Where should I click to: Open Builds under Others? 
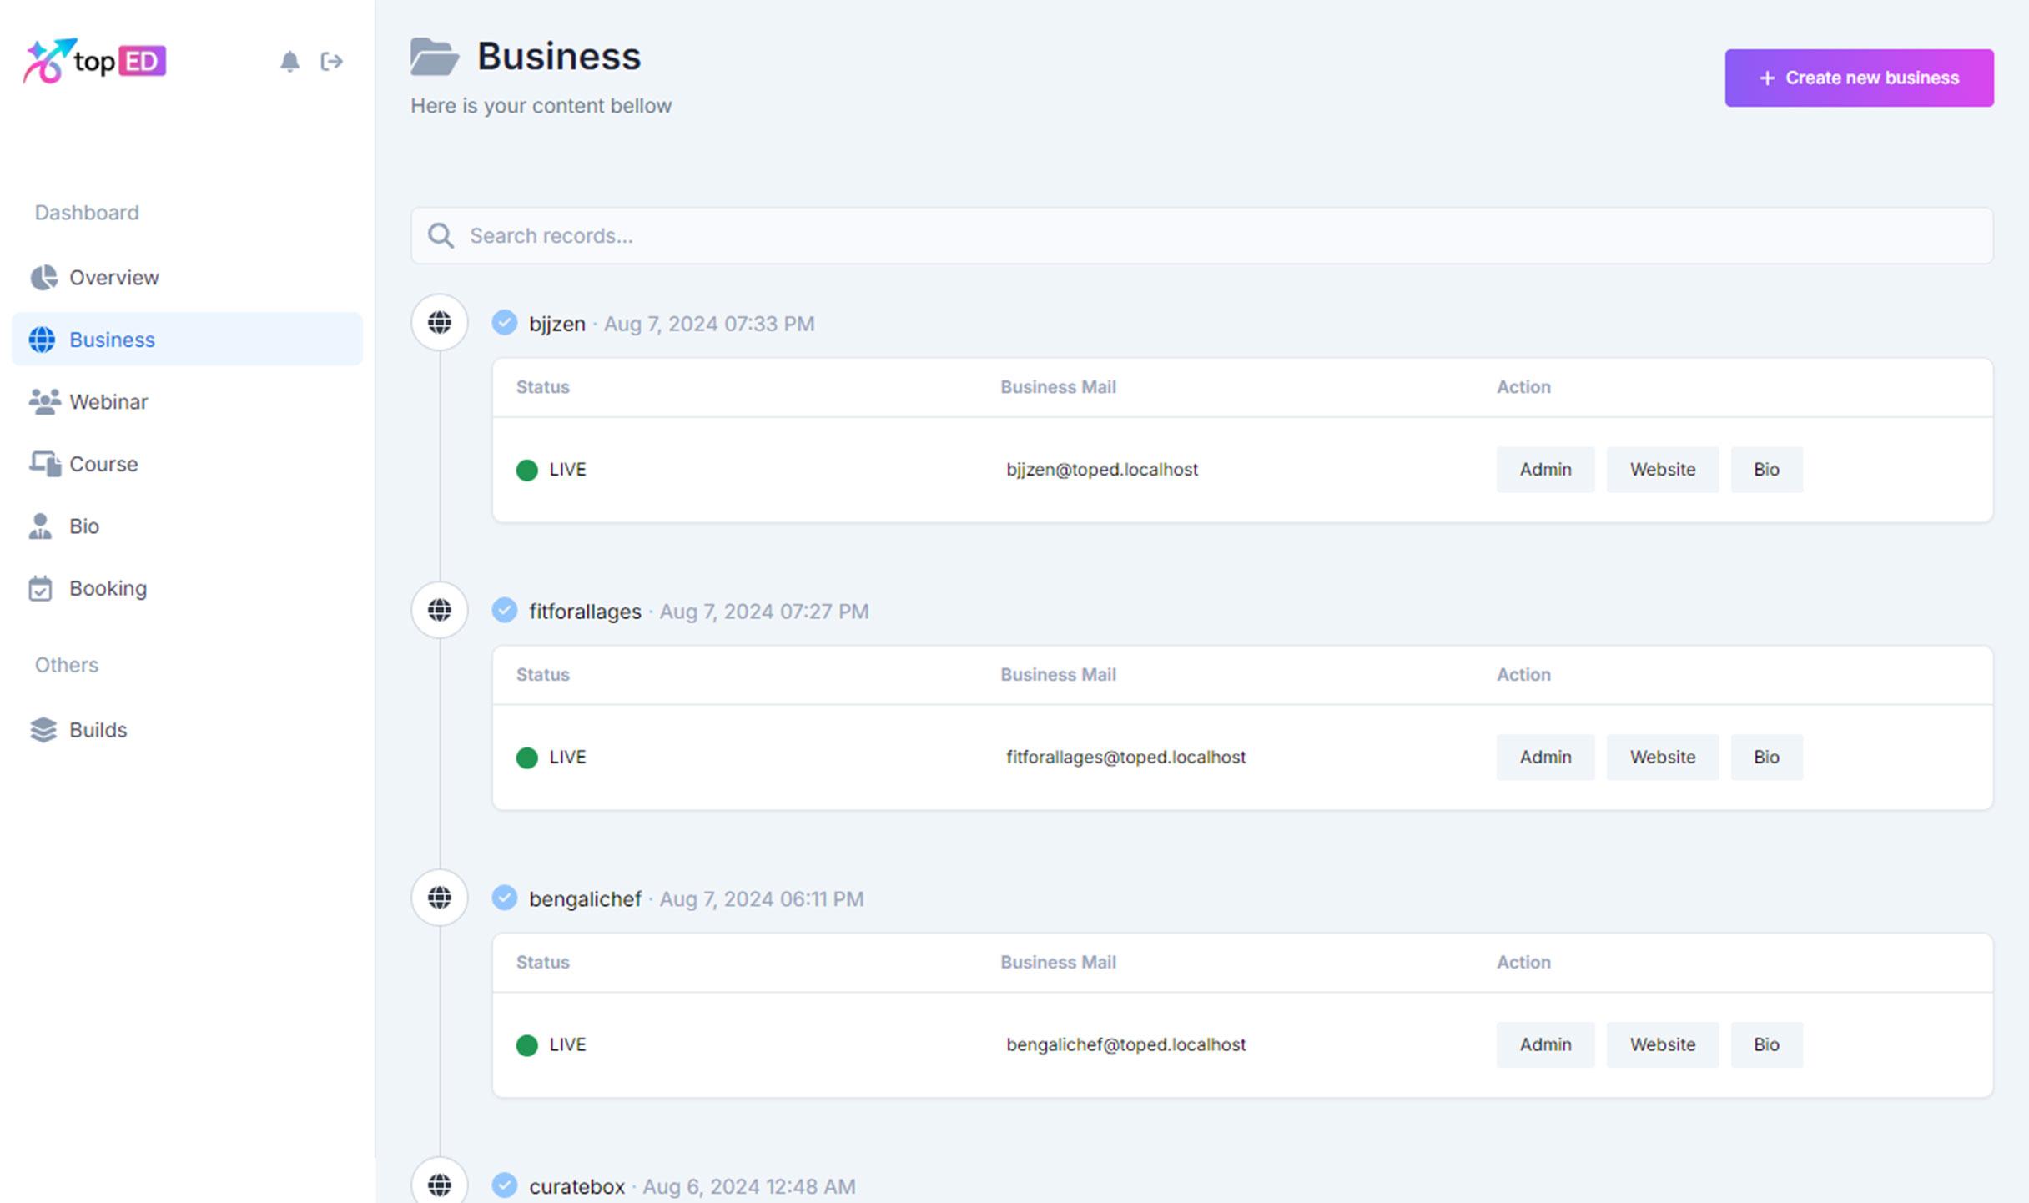pyautogui.click(x=187, y=730)
